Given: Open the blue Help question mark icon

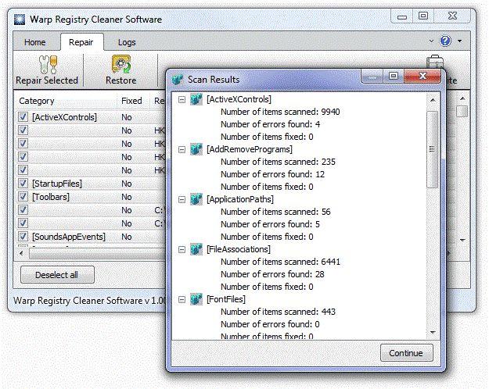Looking at the screenshot, I should pos(445,41).
